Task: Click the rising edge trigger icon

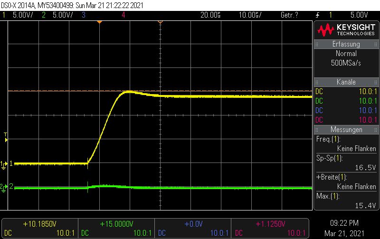Action: pyautogui.click(x=317, y=15)
